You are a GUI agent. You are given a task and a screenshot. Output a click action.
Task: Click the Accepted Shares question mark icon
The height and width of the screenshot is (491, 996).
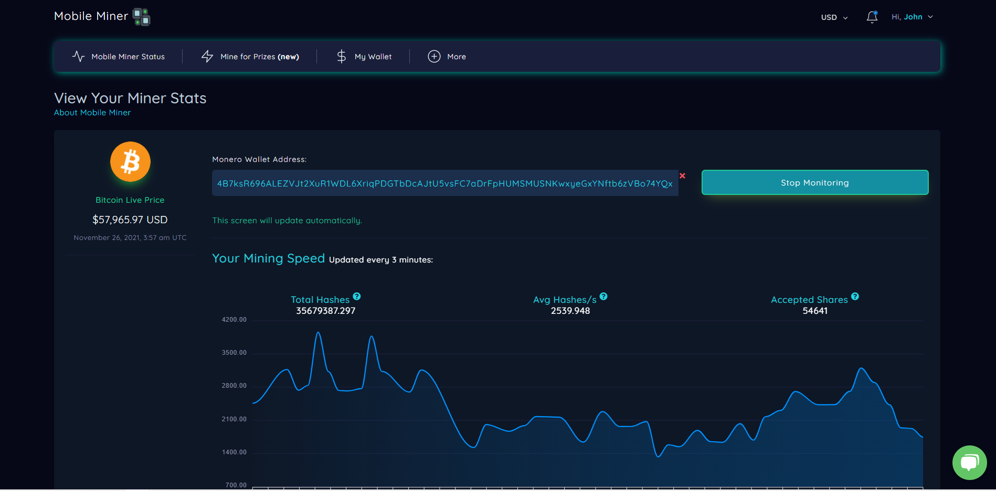[855, 296]
